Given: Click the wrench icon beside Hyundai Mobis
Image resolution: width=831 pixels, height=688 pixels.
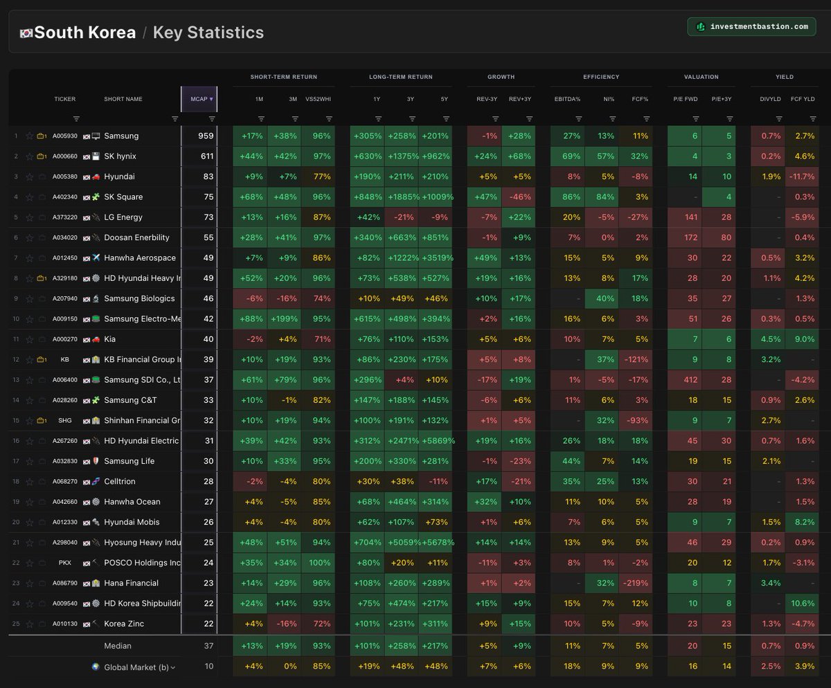Looking at the screenshot, I should [96, 522].
